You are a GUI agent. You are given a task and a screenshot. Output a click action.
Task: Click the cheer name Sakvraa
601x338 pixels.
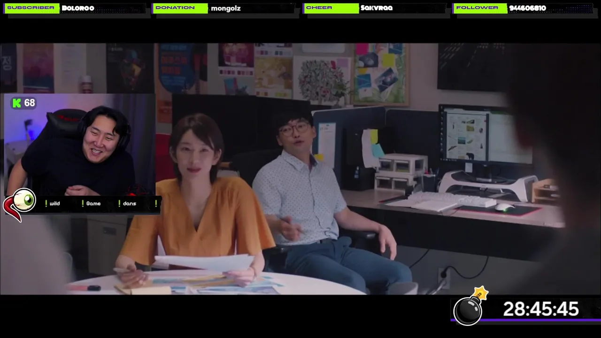[377, 8]
